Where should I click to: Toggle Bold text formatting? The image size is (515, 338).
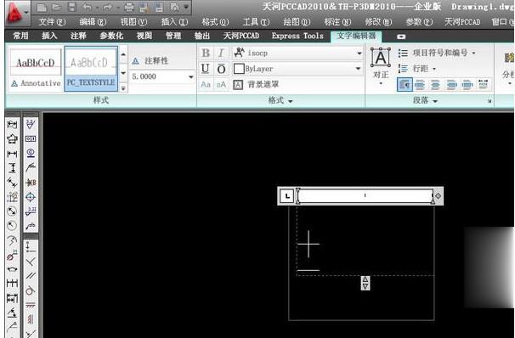tap(206, 54)
